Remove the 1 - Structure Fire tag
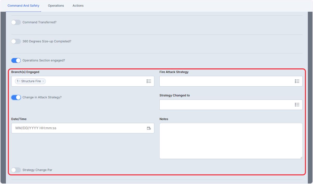Image resolution: width=313 pixels, height=184 pixels. (x=43, y=81)
